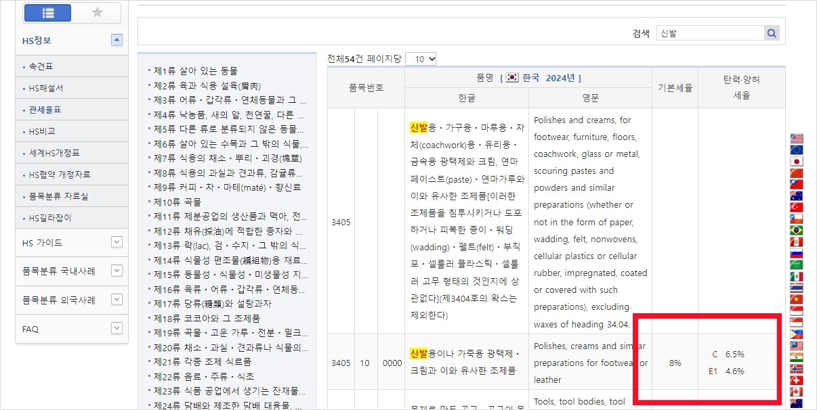Expand the FAQ section
The height and width of the screenshot is (410, 817).
coord(117,328)
